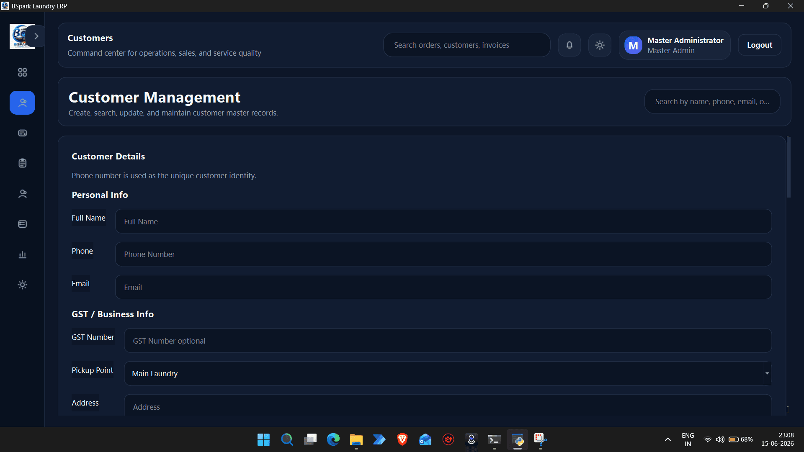Click the battery 68% indicator
The width and height of the screenshot is (804, 452).
[x=741, y=439]
